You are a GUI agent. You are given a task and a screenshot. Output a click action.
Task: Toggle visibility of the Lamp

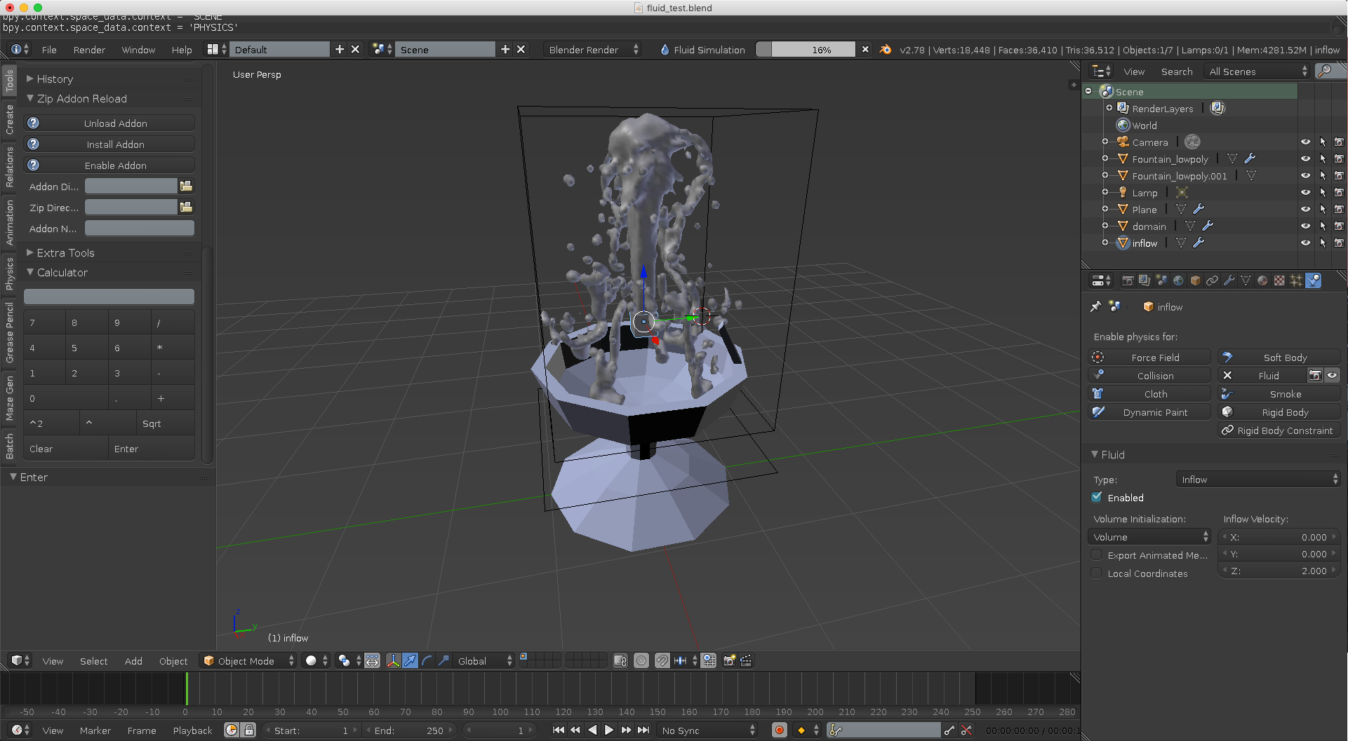pyautogui.click(x=1305, y=193)
